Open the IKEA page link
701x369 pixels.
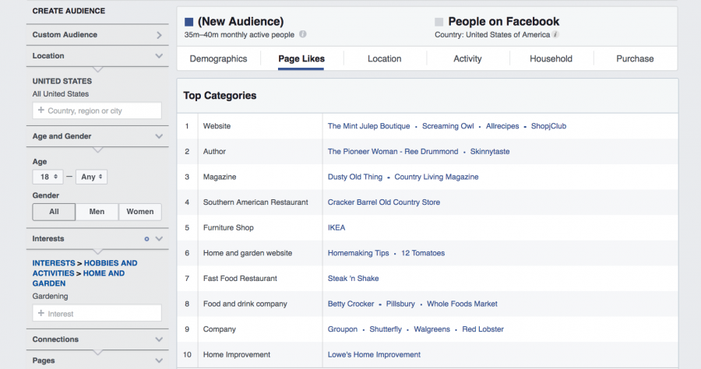(336, 228)
